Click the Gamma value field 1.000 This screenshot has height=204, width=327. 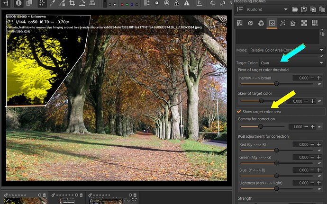[x=296, y=127]
